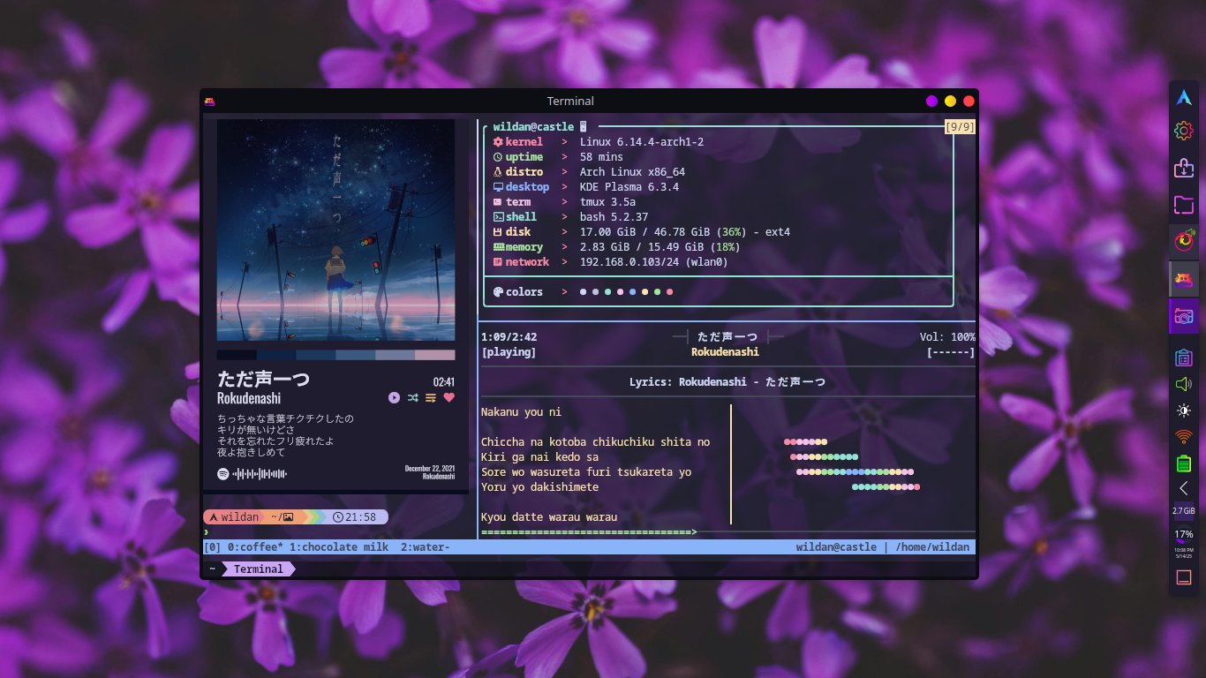1206x678 pixels.
Task: Open the volume speaker applet in dock
Action: click(1183, 384)
